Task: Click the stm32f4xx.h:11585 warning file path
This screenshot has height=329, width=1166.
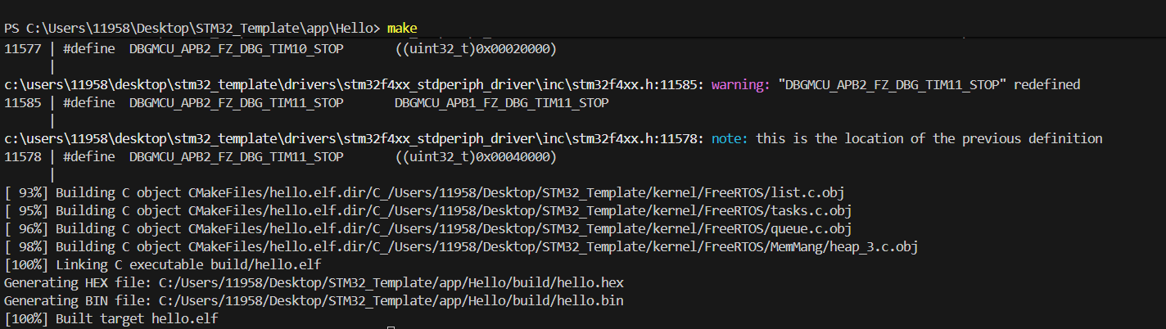Action: pos(354,84)
